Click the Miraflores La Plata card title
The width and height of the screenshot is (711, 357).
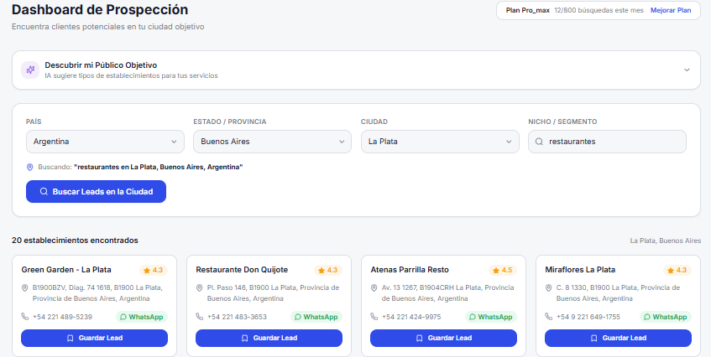pos(580,270)
